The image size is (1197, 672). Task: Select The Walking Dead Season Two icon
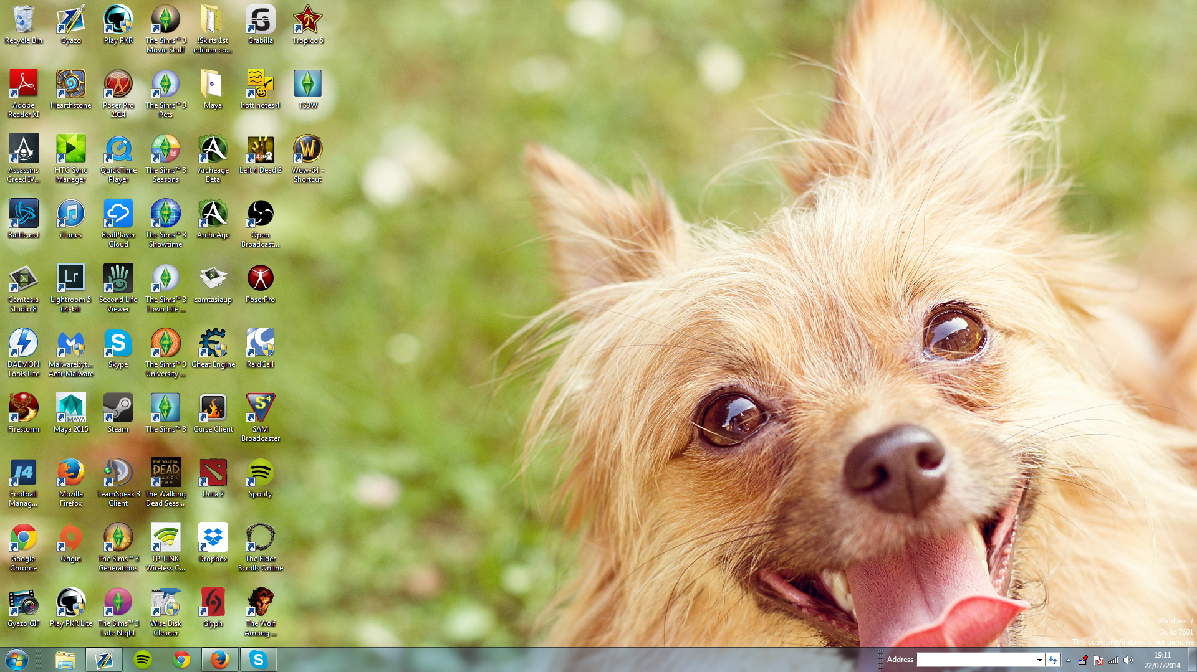point(166,483)
